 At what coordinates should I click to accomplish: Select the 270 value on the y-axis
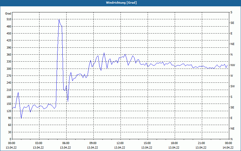pos(9,76)
